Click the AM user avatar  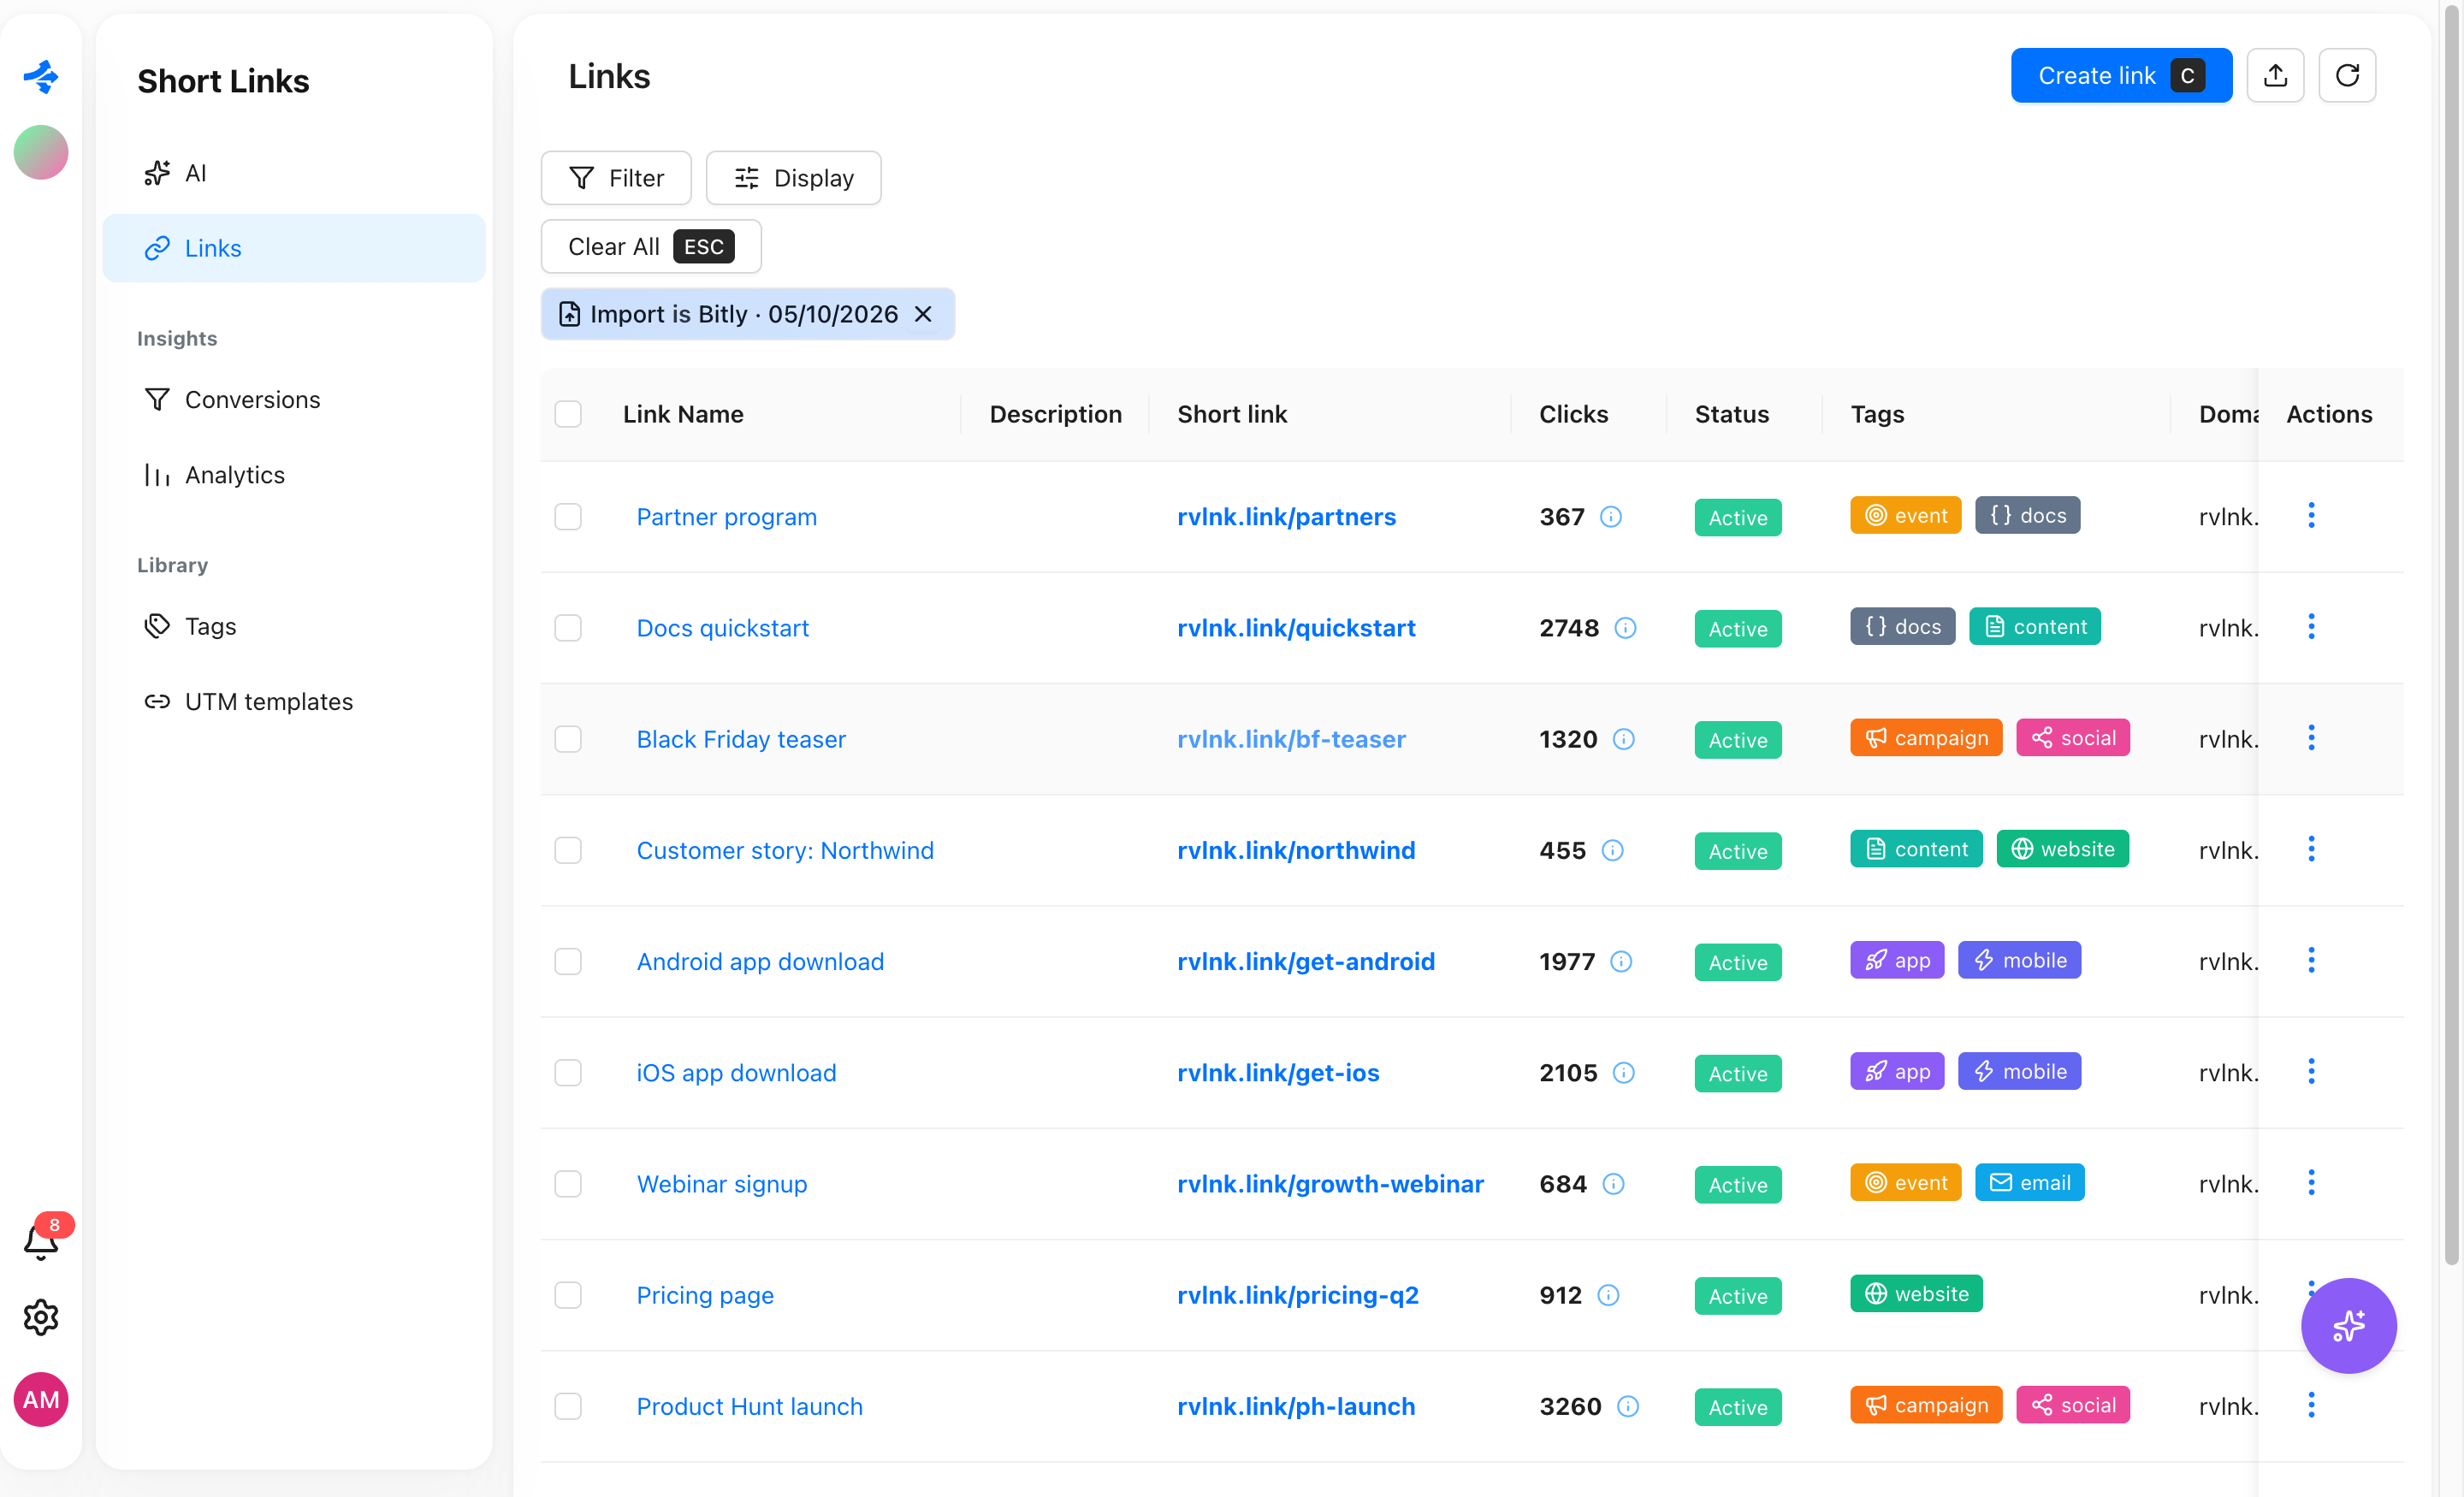click(41, 1399)
